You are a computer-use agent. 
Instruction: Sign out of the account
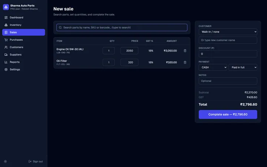coord(36,161)
